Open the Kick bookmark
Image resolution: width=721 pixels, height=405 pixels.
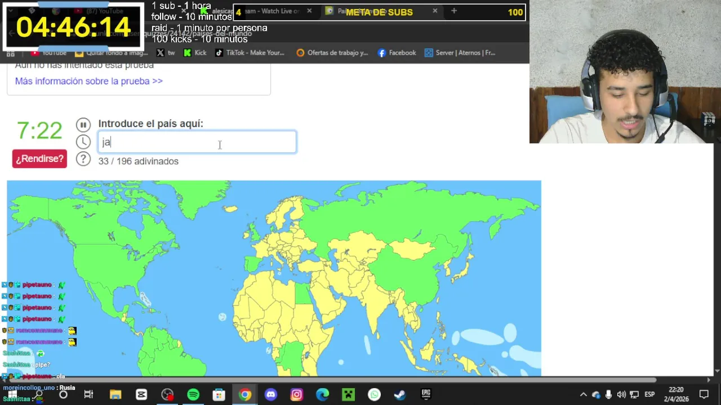195,53
